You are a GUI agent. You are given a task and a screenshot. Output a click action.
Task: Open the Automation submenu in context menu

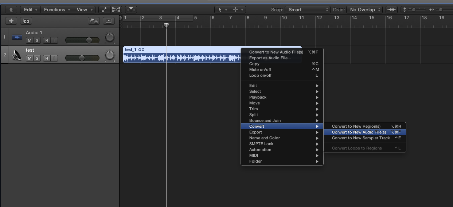(x=282, y=150)
